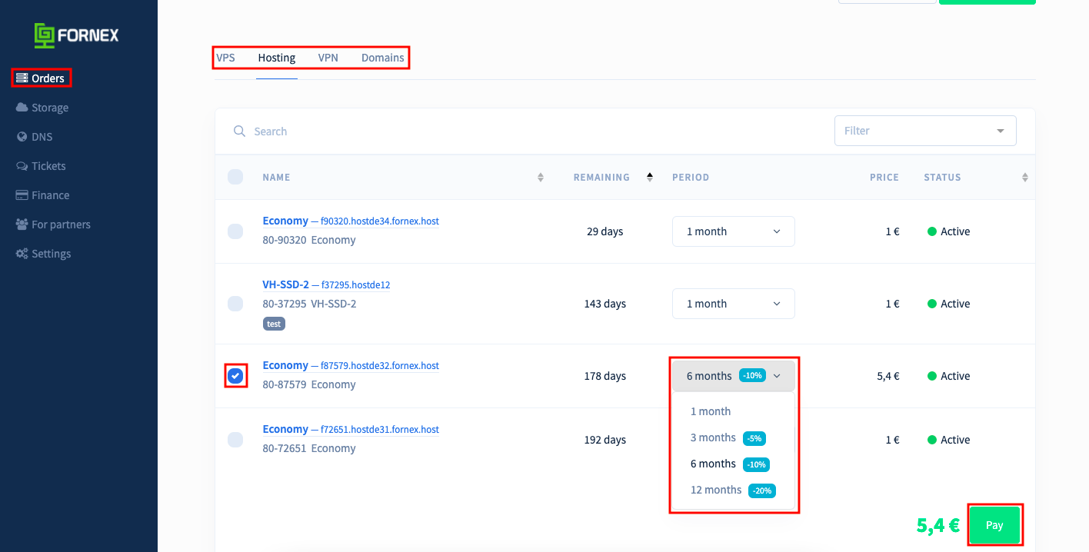This screenshot has height=552, width=1089.
Task: Switch to the Hosting tab
Action: 277,58
